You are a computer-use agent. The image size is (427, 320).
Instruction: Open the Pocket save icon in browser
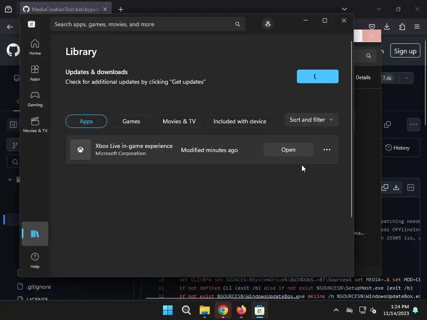tap(372, 27)
